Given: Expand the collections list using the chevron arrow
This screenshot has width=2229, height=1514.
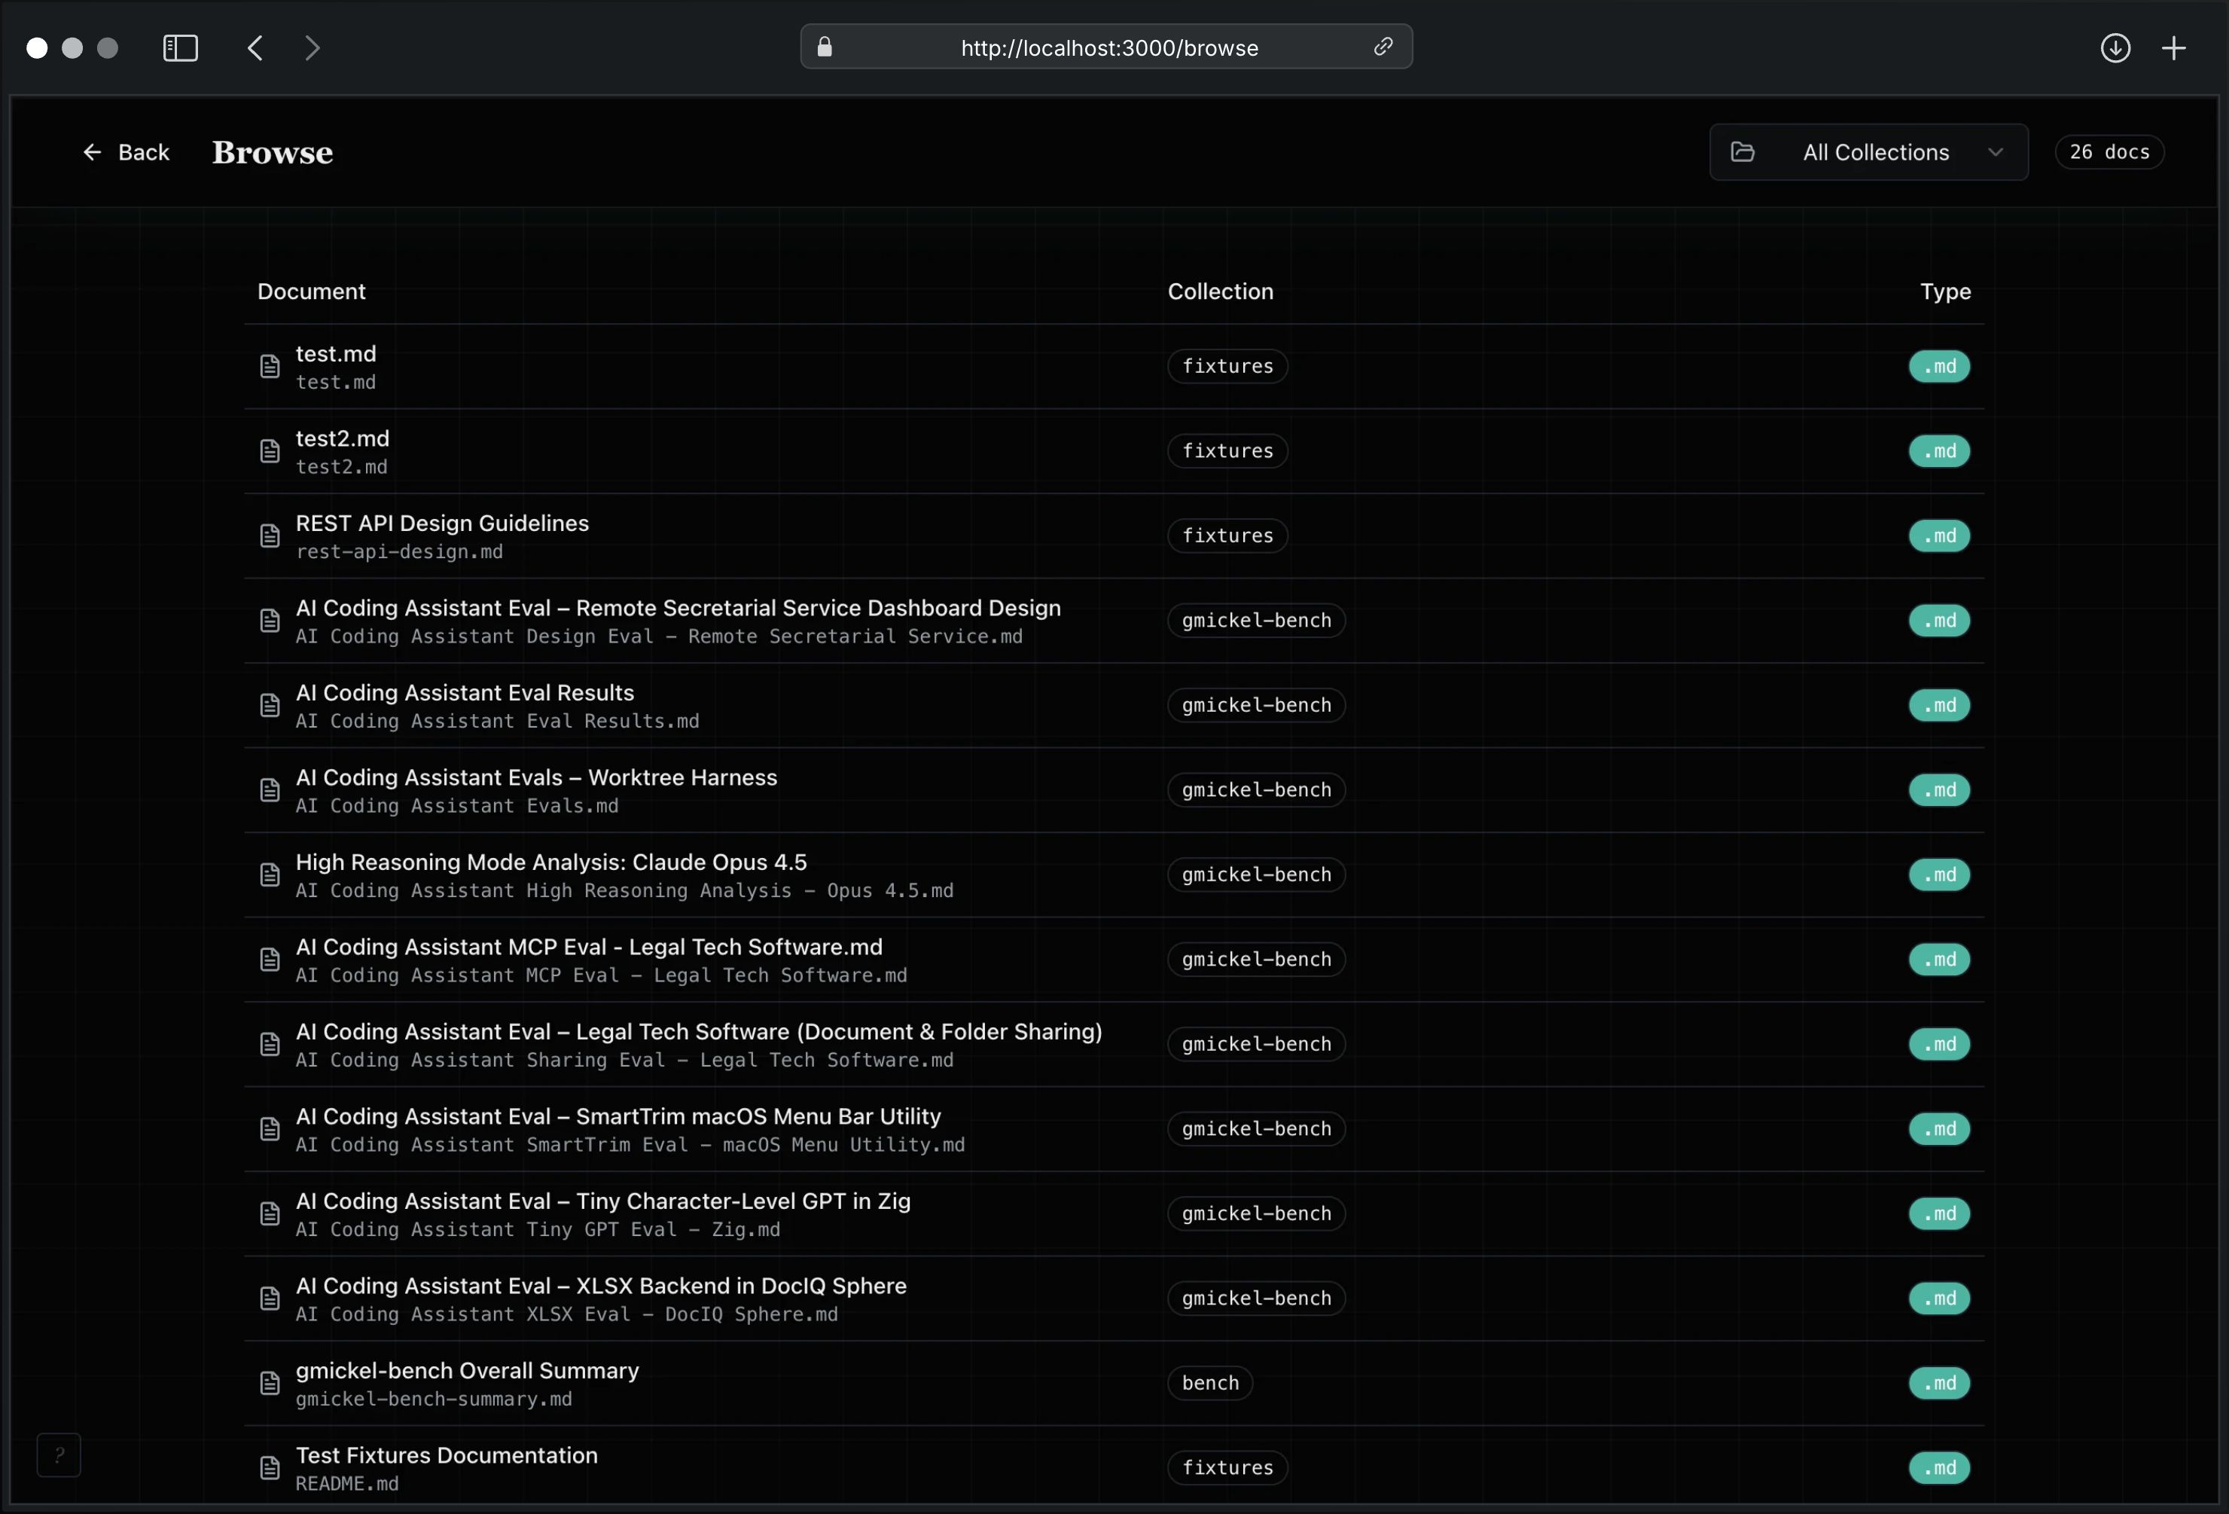Looking at the screenshot, I should point(1995,153).
